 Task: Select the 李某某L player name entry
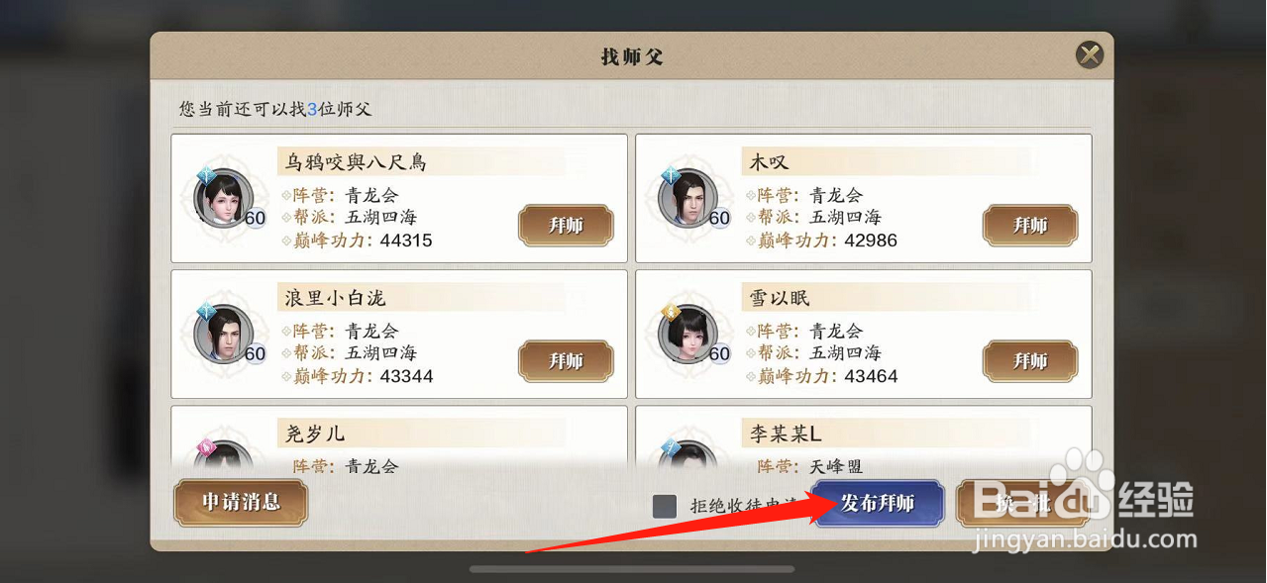786,434
